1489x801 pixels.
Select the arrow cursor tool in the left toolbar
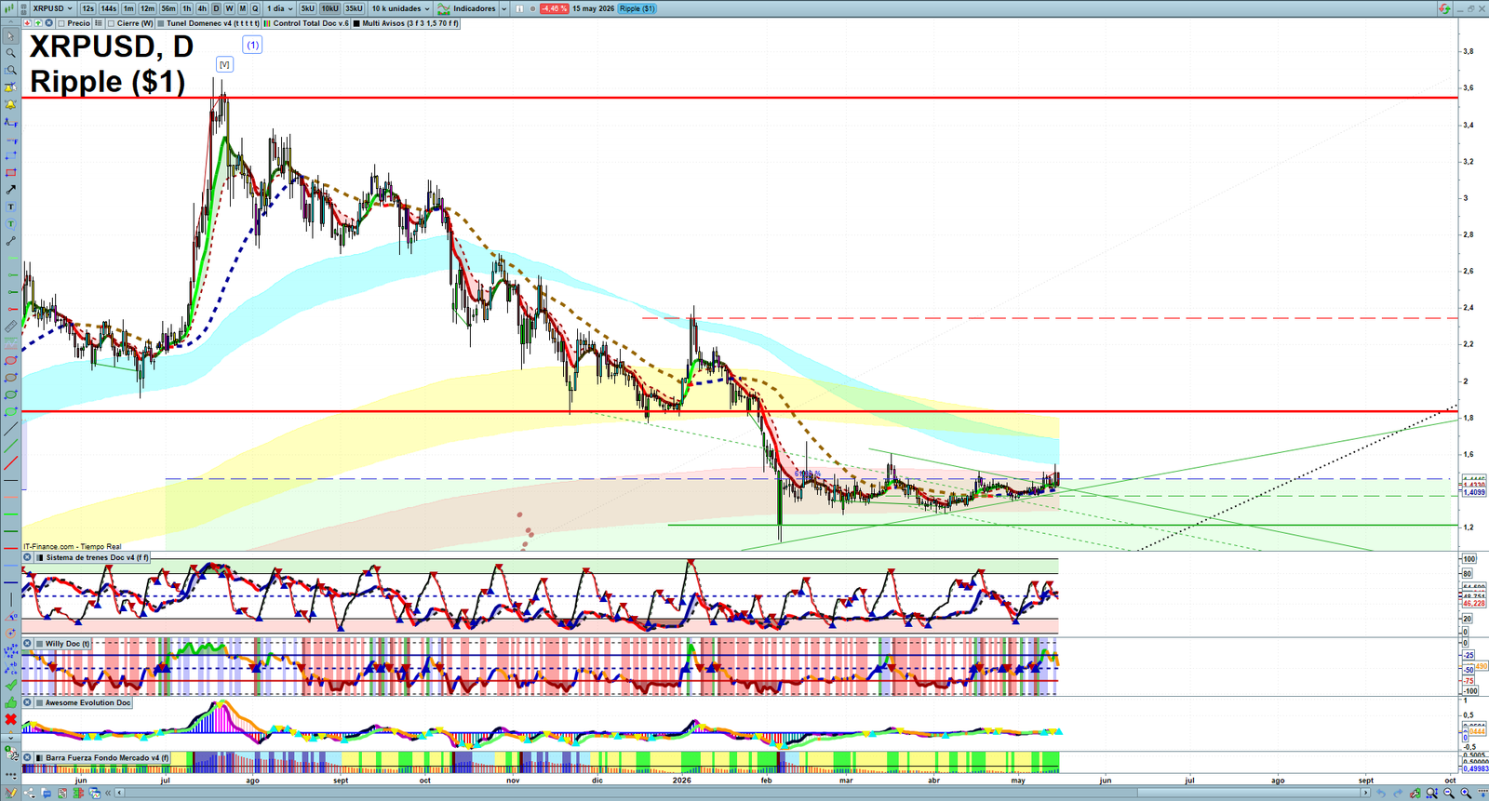(11, 36)
